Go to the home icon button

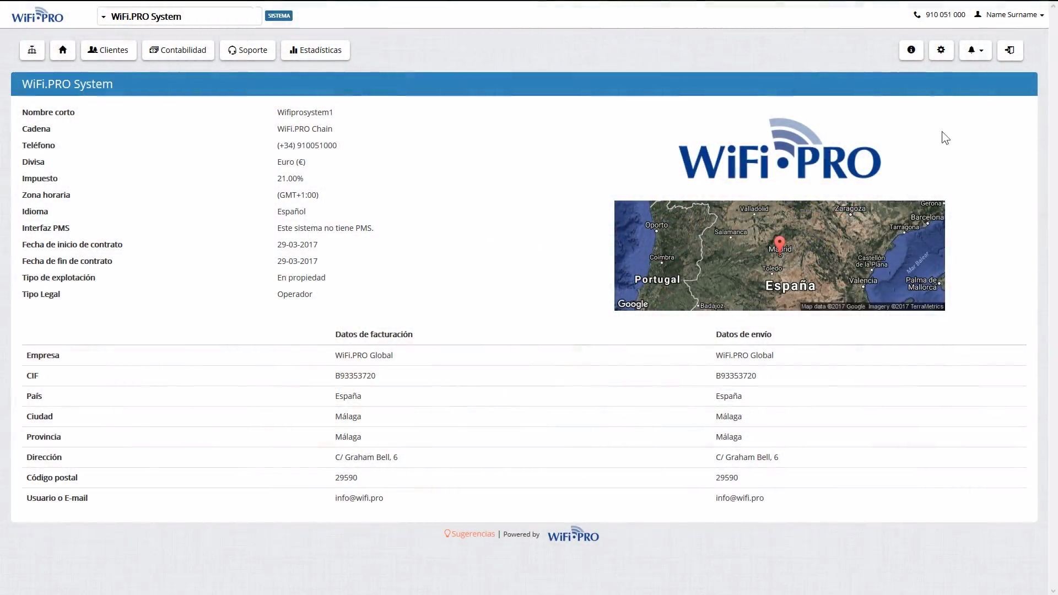pyautogui.click(x=63, y=50)
